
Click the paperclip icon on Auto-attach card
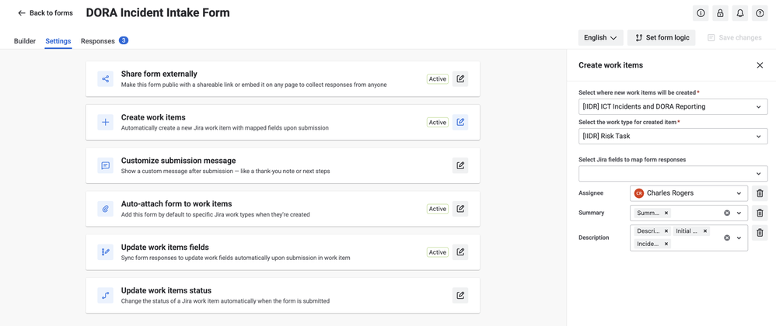[106, 209]
